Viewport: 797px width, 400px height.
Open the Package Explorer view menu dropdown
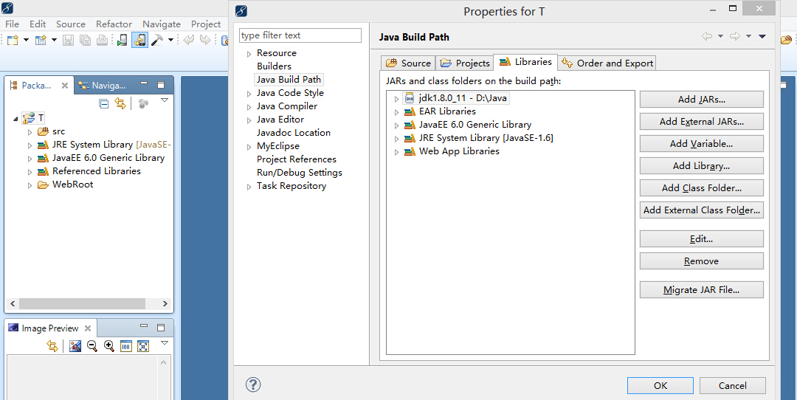[x=164, y=100]
